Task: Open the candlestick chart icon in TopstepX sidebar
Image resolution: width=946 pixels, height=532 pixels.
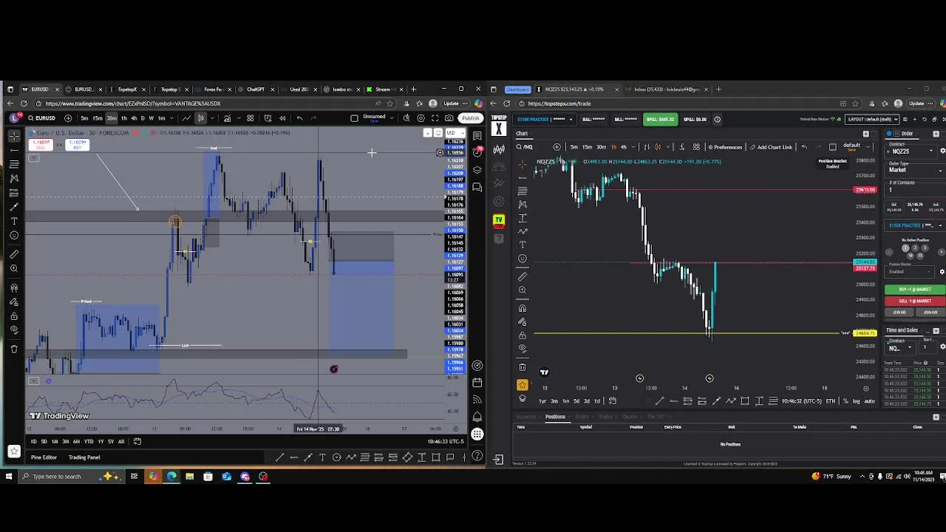Action: tap(499, 150)
